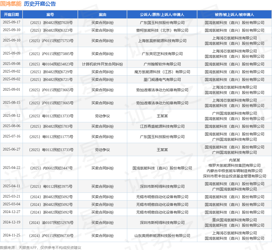The width and height of the screenshot is (272, 250).
Task: Click the 数据来源 天眼查APP footer note
Action: (41, 248)
